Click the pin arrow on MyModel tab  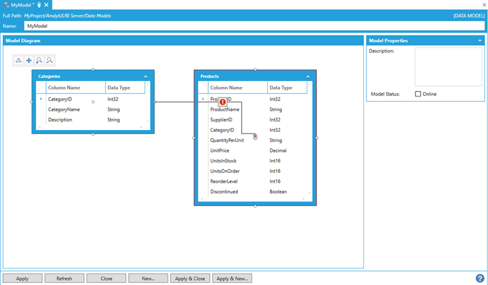click(39, 5)
